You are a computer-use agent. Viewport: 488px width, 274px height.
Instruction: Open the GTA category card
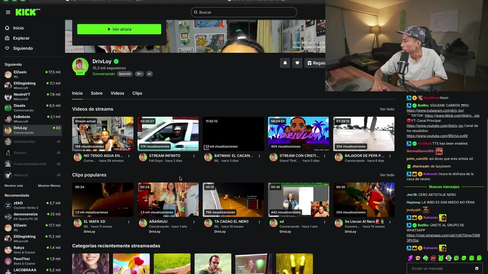[x=213, y=264]
